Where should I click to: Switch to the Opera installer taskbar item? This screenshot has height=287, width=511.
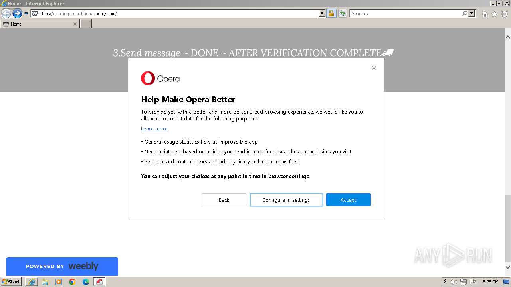99,282
